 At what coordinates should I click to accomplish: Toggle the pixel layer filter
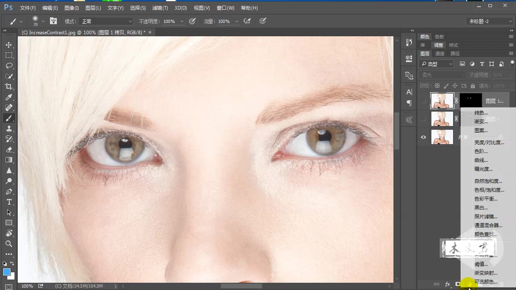[462, 64]
